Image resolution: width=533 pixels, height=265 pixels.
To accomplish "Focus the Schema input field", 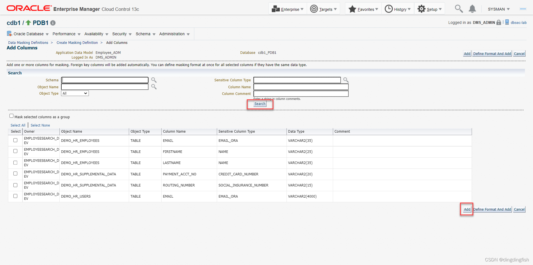I will [x=105, y=80].
